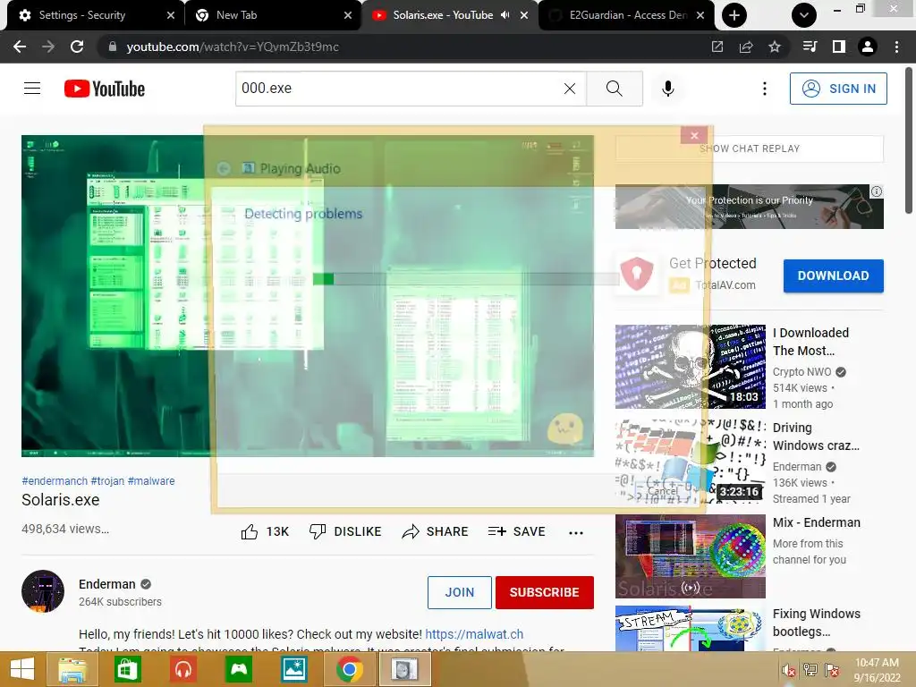916x687 pixels.
Task: Open media control button in toolbar
Action: tap(810, 47)
